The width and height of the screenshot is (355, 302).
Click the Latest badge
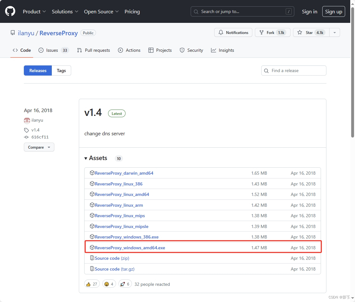pos(117,114)
